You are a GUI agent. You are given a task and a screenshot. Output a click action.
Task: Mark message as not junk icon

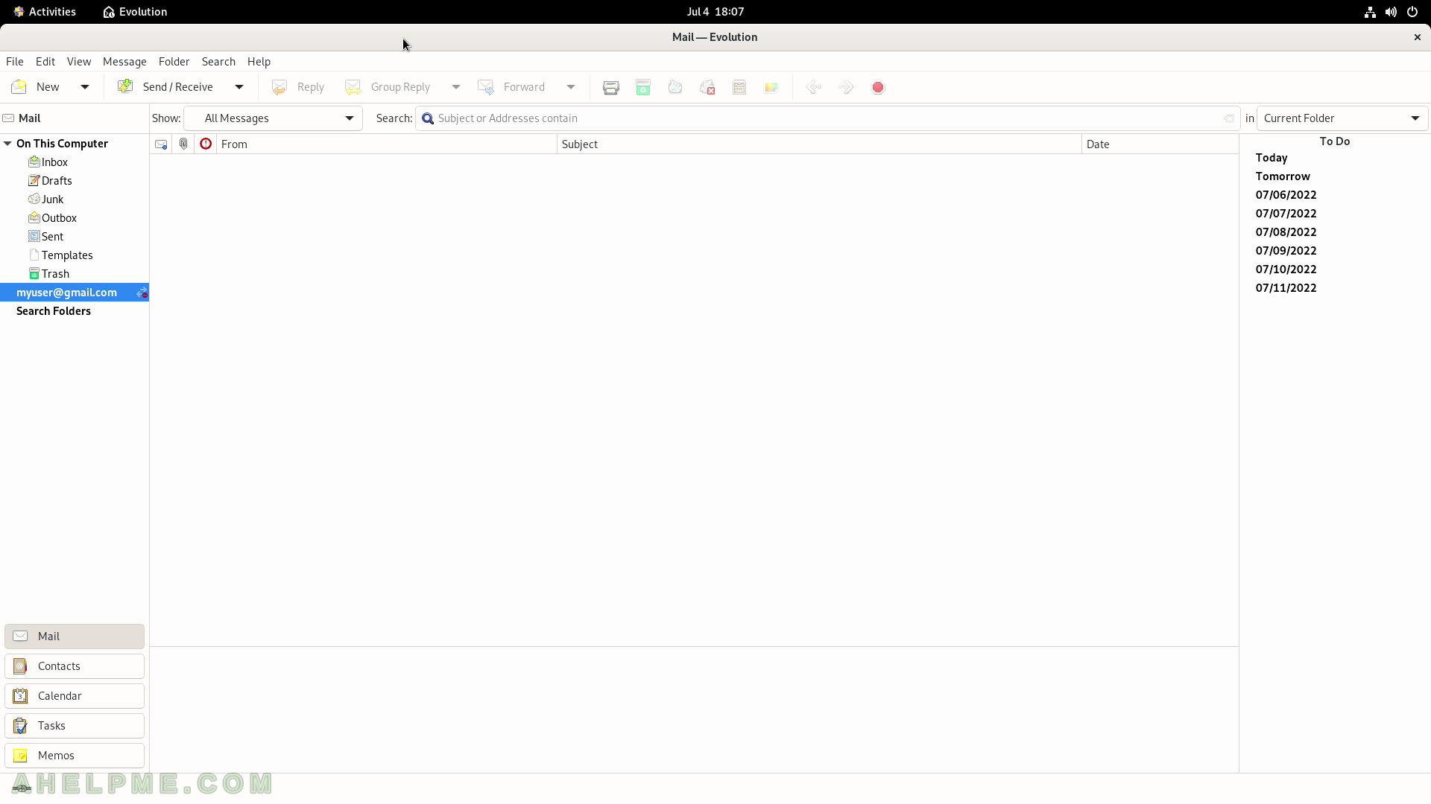point(707,87)
